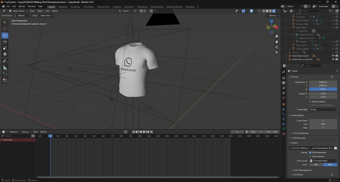Open the Render menu
The width and height of the screenshot is (340, 182).
[x=22, y=6]
